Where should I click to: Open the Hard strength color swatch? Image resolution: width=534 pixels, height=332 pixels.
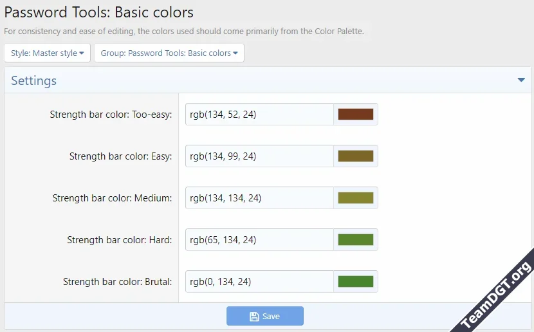pyautogui.click(x=356, y=240)
